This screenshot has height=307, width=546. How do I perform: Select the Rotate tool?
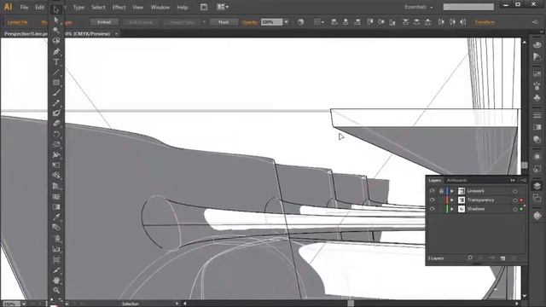56,135
